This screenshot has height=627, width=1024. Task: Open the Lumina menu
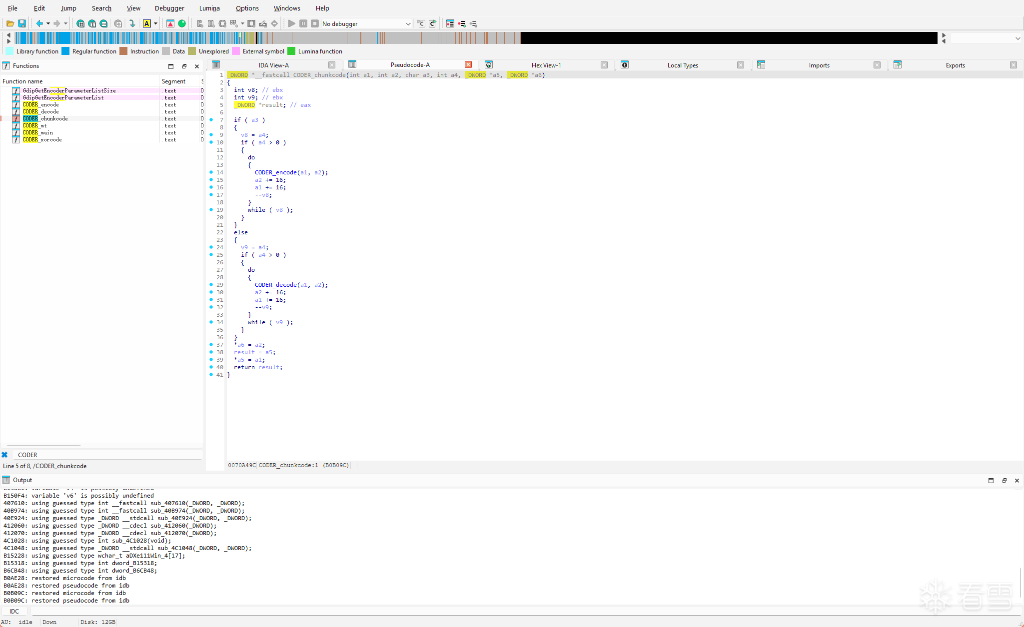pos(209,8)
